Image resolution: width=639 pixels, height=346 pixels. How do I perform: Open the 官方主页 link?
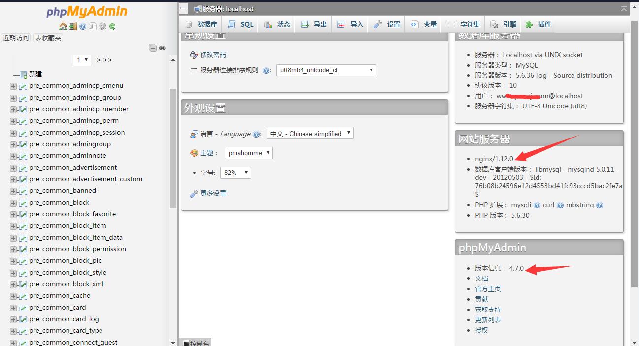pos(488,289)
